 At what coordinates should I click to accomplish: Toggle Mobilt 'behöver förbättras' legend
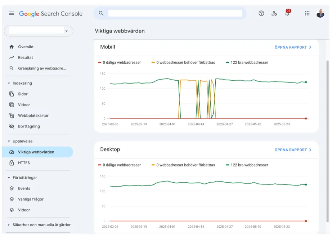(x=183, y=62)
